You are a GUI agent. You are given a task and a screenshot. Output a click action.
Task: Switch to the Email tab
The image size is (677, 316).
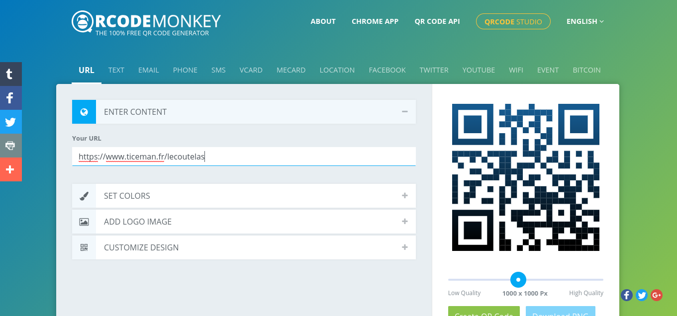pos(149,70)
